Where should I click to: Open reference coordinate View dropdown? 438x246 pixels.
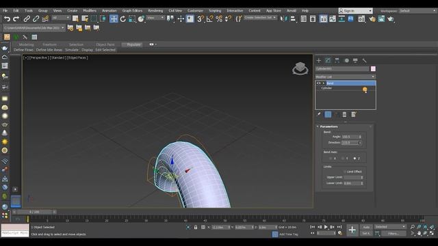pos(155,18)
